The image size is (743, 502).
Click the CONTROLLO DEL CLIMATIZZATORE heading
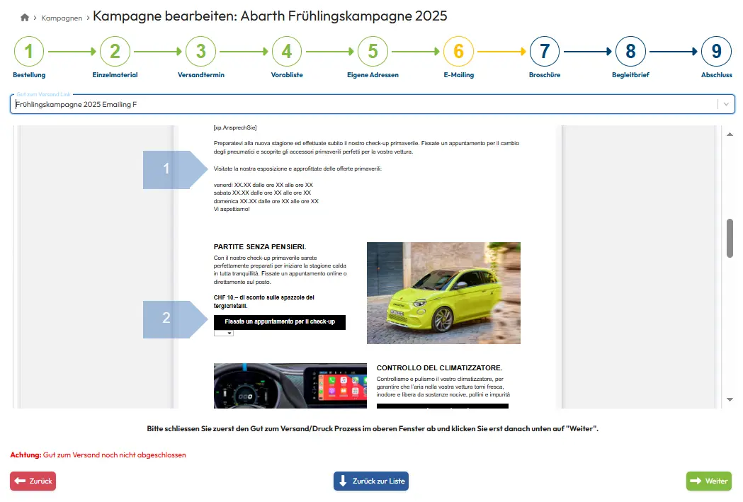(439, 368)
